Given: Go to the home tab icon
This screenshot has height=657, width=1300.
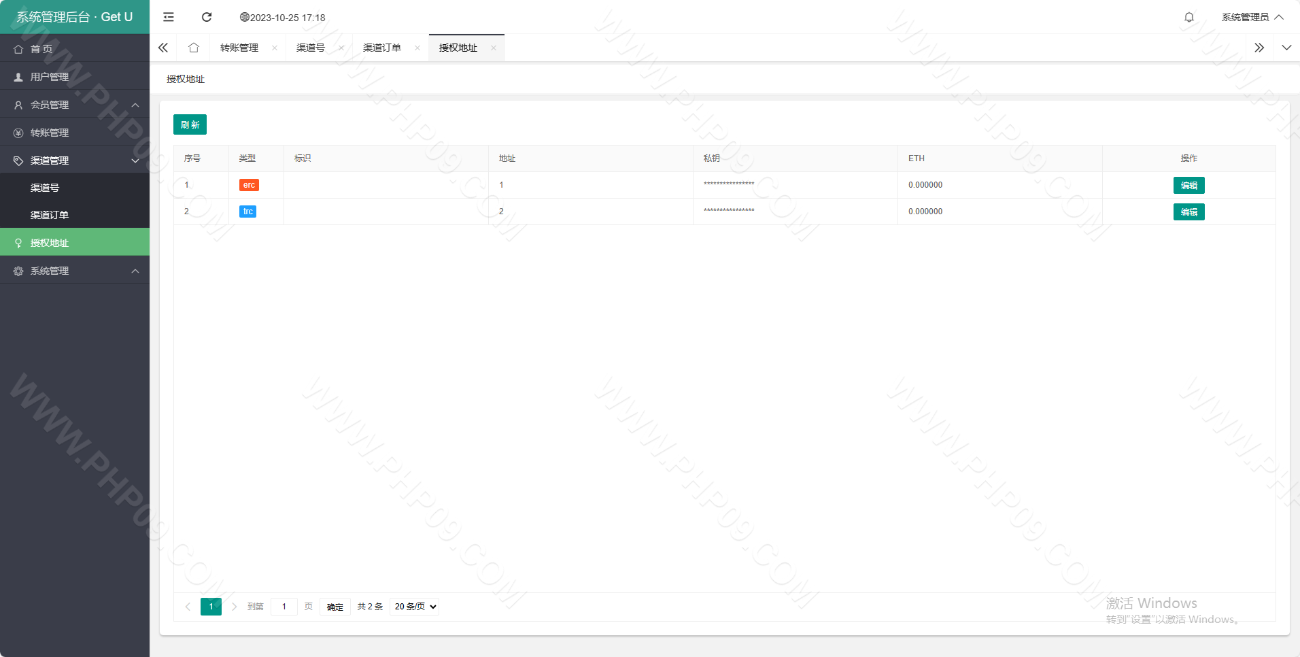Looking at the screenshot, I should 194,48.
